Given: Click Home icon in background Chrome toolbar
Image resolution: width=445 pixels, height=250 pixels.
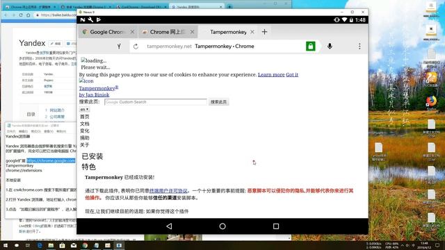Looking at the screenshot, I should coord(28,15).
